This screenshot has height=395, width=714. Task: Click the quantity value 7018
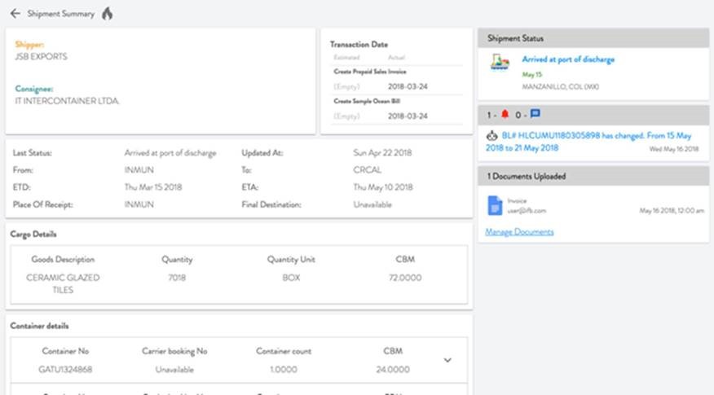pyautogui.click(x=177, y=278)
